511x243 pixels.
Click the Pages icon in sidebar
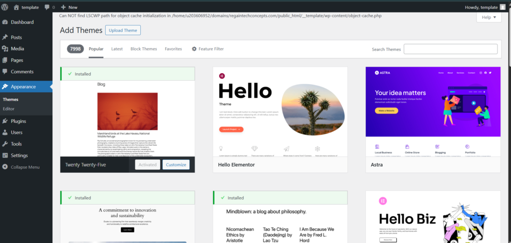(5, 60)
